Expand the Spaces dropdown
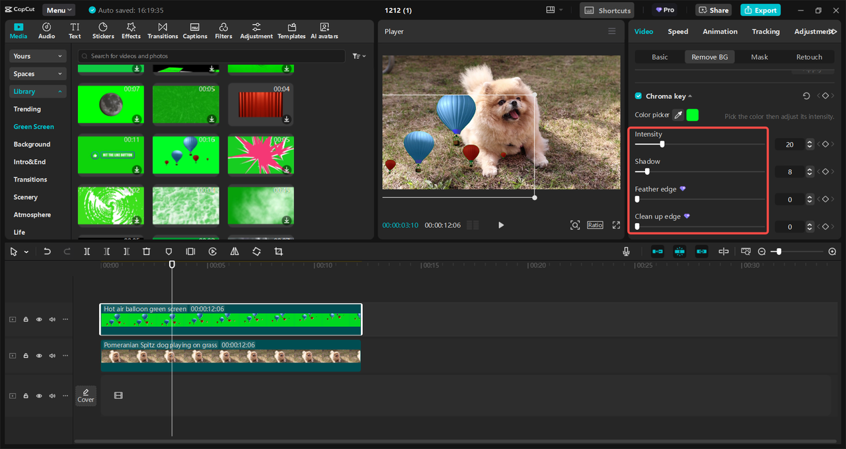The image size is (846, 449). [38, 74]
